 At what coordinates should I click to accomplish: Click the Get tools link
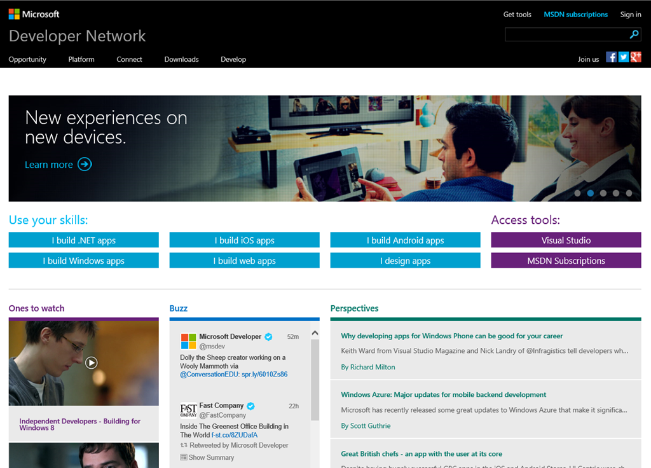pos(517,15)
